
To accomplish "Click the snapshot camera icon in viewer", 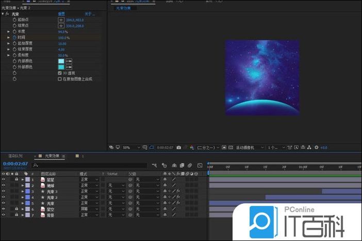I will coord(179,148).
